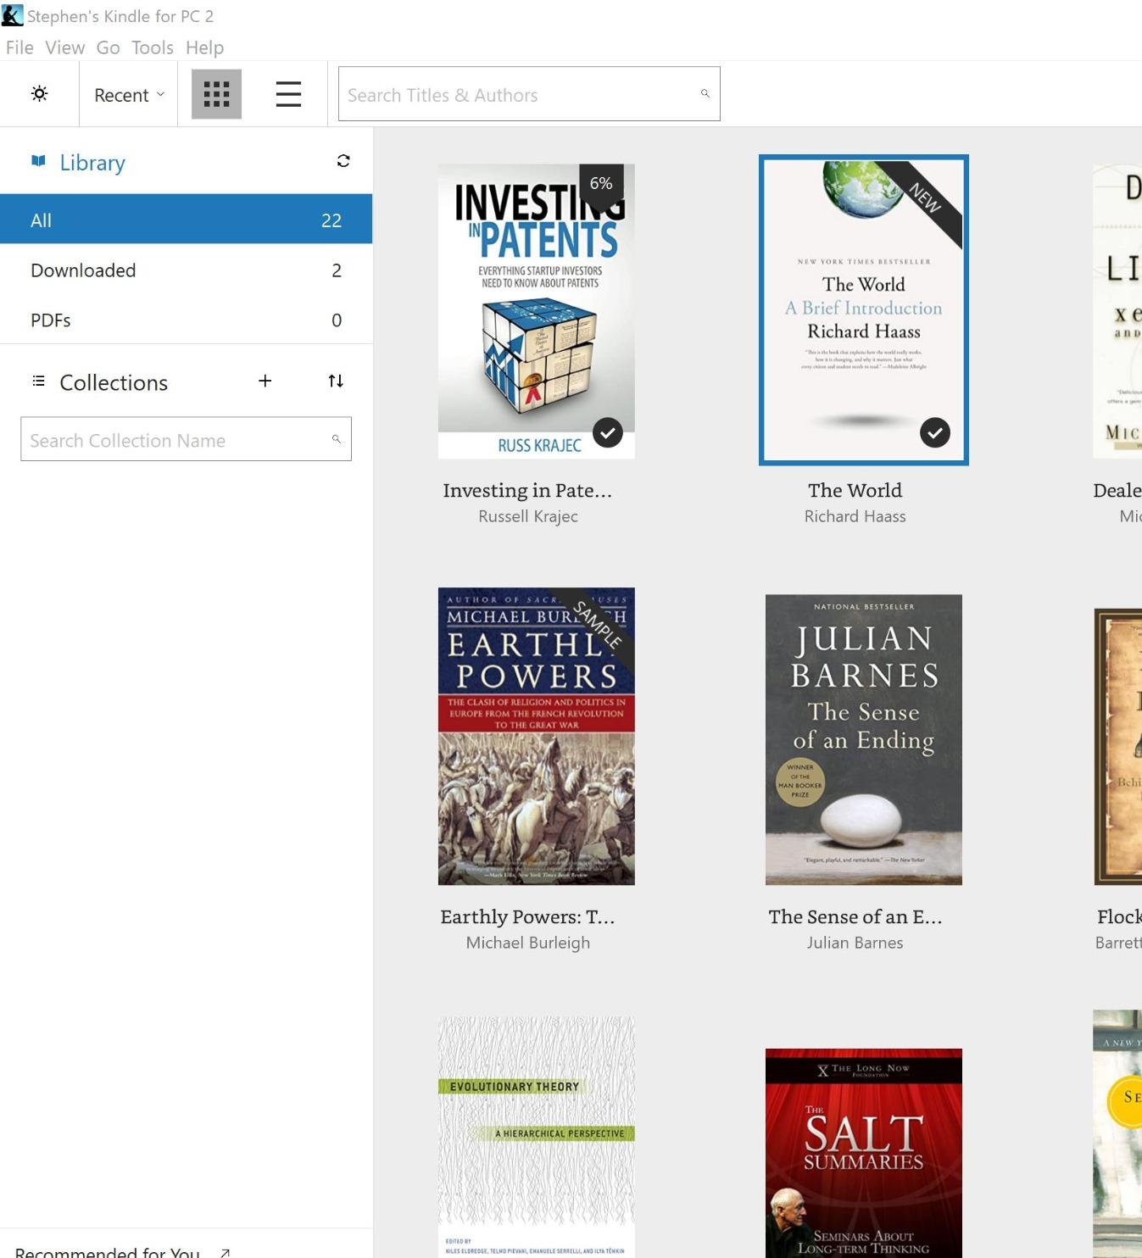This screenshot has height=1258, width=1142.
Task: Click the Collections list icon
Action: click(x=38, y=381)
